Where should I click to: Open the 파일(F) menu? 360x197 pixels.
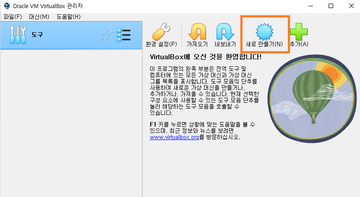[x=13, y=17]
